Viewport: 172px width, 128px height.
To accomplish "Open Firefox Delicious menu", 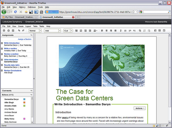I will [x=32, y=7].
